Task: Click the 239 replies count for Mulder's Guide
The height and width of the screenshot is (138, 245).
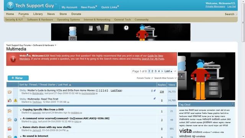Action: click(x=162, y=92)
